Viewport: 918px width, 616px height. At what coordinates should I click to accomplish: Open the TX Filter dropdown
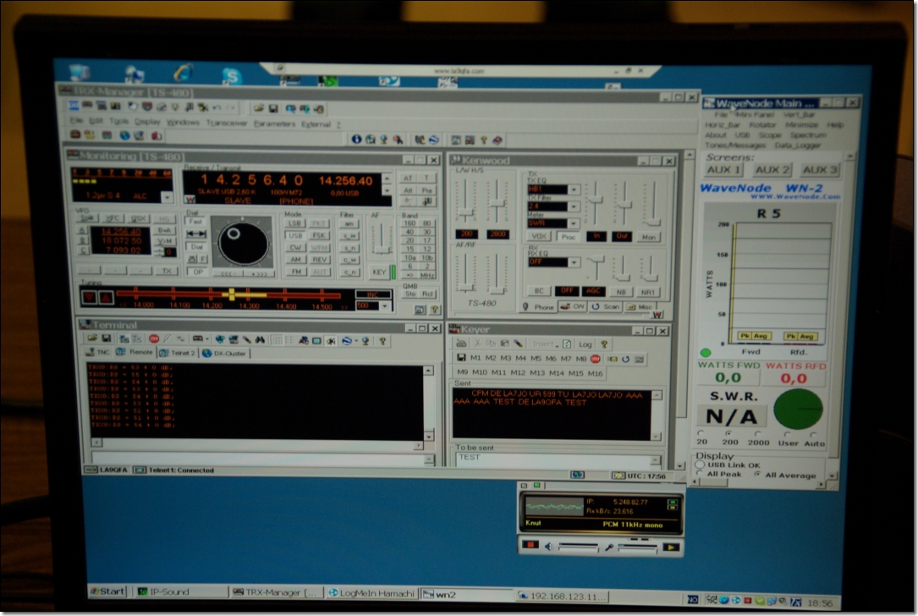click(x=574, y=206)
